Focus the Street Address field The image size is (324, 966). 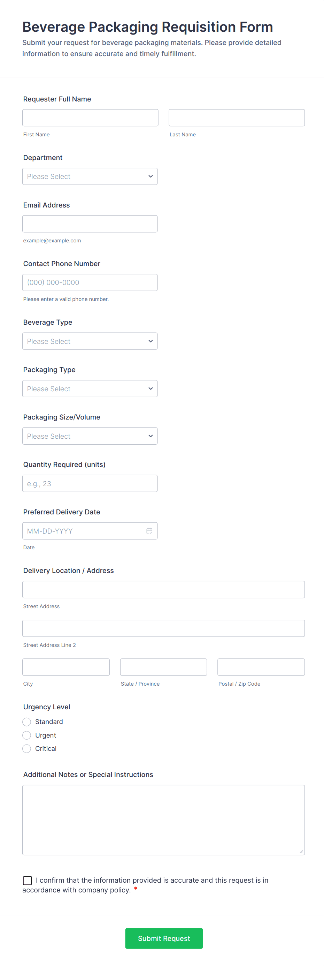(x=163, y=589)
